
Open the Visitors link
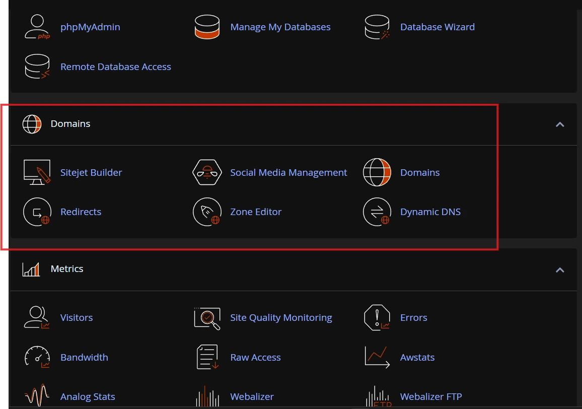77,318
